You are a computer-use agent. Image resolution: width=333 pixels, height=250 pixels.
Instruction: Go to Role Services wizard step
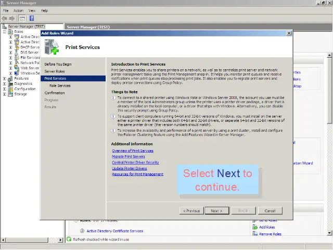[x=60, y=85]
